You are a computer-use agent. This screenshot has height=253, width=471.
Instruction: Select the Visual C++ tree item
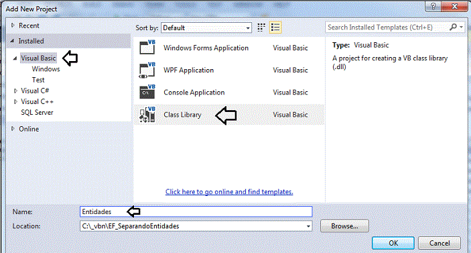[38, 101]
